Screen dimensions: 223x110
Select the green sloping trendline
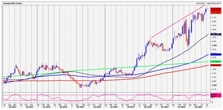[105, 69]
